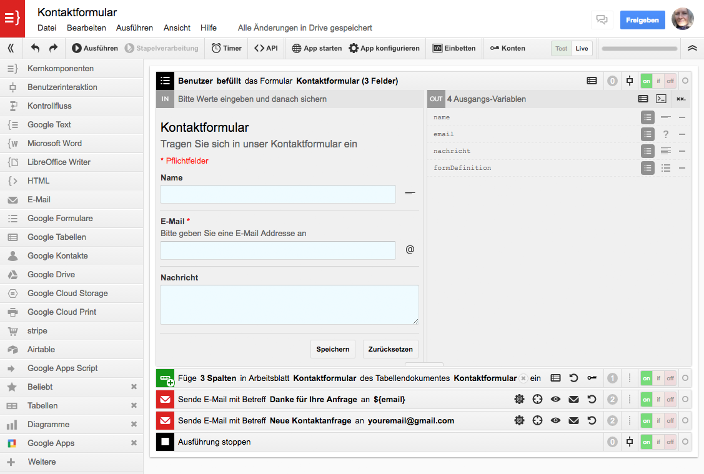The image size is (704, 474).
Task: Switch to Live mode
Action: pyautogui.click(x=582, y=49)
